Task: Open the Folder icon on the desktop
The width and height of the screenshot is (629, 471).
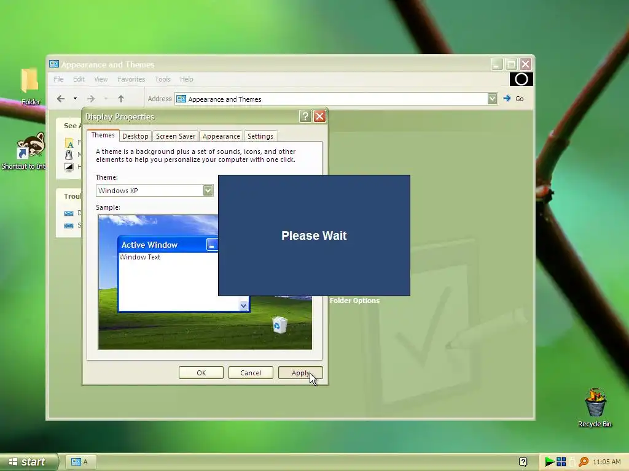Action: (x=30, y=80)
